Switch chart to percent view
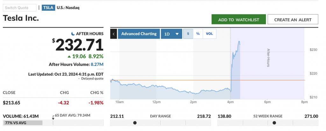The height and width of the screenshot is (131, 326). point(198,34)
